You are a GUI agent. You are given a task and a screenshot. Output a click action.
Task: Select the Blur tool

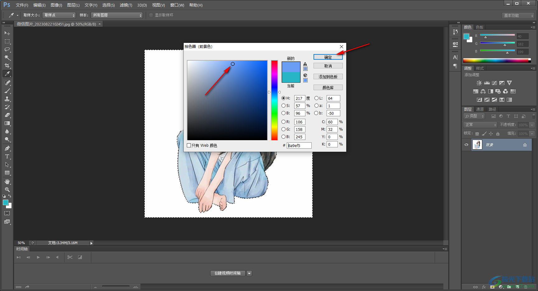[7, 131]
